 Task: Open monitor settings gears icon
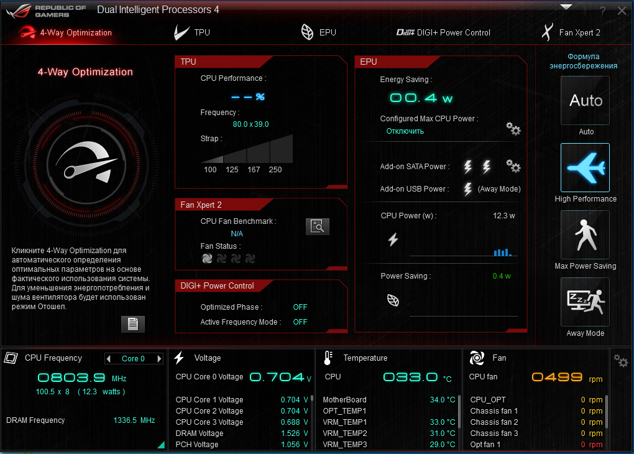coord(621,361)
